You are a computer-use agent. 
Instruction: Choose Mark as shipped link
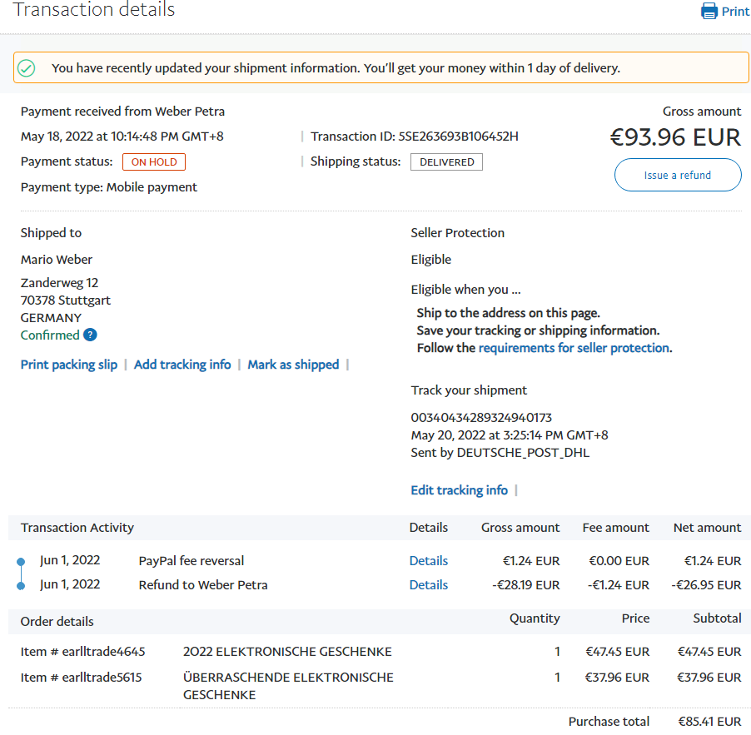pos(293,365)
